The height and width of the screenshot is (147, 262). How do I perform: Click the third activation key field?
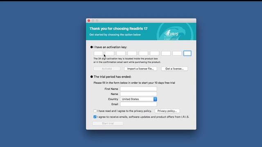(x=121, y=53)
